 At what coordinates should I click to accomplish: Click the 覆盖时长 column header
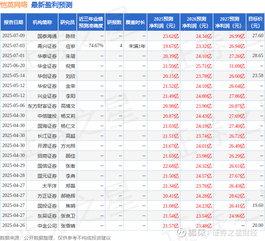coord(135,22)
